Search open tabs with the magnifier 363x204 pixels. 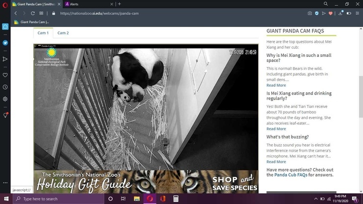(x=326, y=4)
